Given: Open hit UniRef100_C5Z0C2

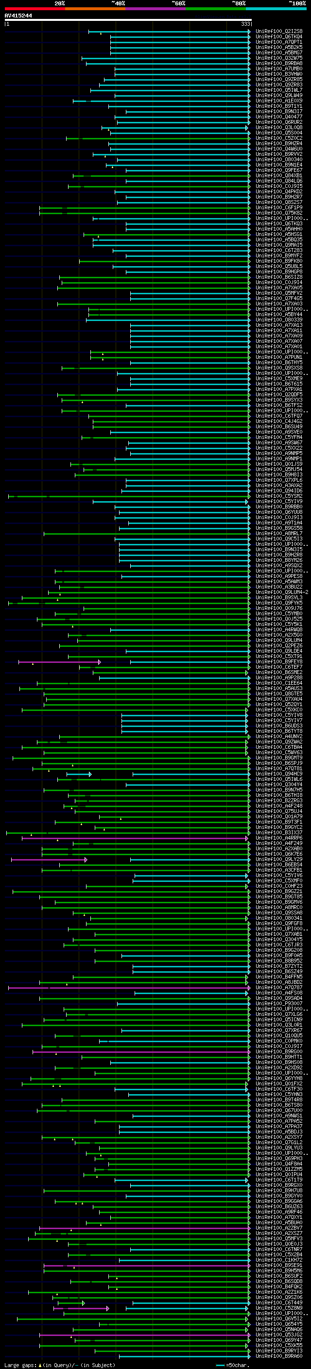Looking at the screenshot, I should (278, 138).
